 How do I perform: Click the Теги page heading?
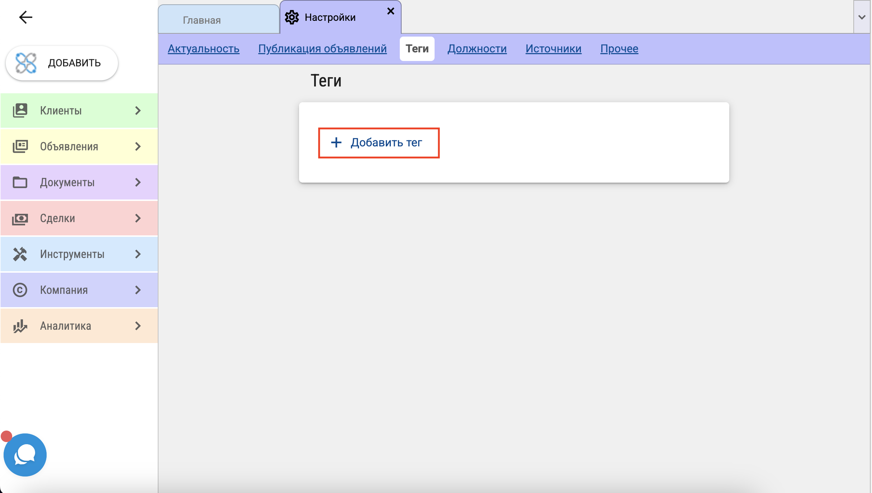[326, 81]
